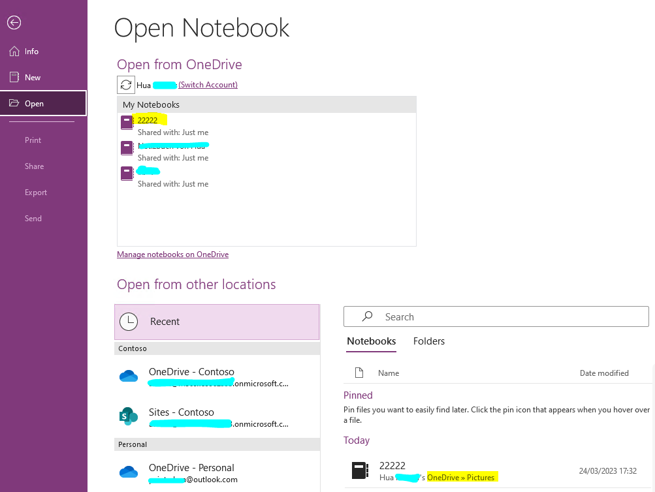Click the Recent clock icon
This screenshot has height=492, width=655.
(x=129, y=322)
